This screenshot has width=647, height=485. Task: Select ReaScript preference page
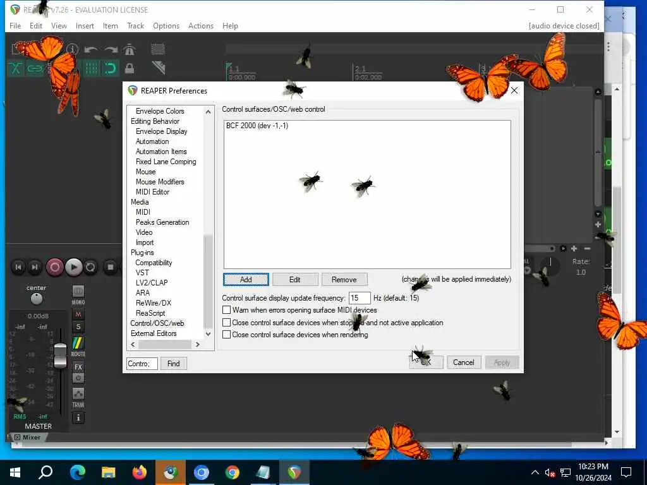(150, 313)
